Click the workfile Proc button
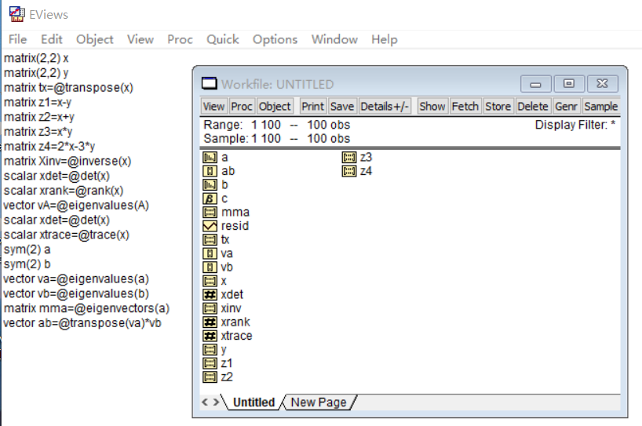642x426 pixels. point(242,107)
